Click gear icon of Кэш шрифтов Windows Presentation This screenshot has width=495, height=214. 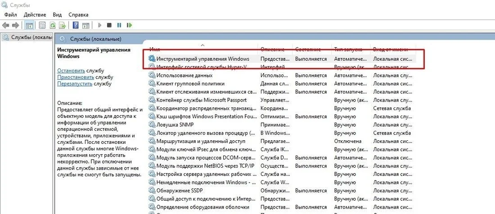152,116
